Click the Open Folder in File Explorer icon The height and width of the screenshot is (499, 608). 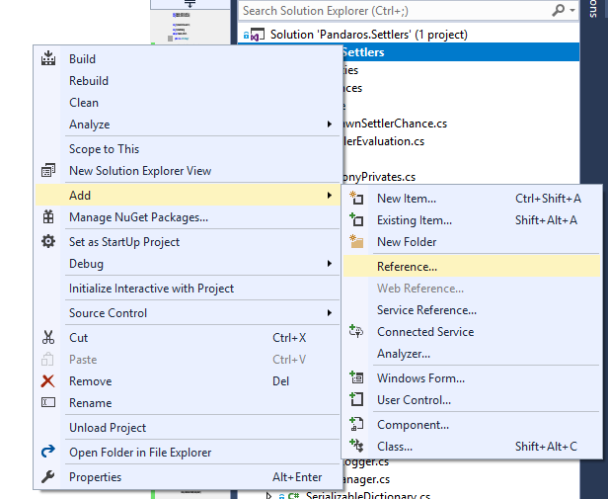(48, 453)
